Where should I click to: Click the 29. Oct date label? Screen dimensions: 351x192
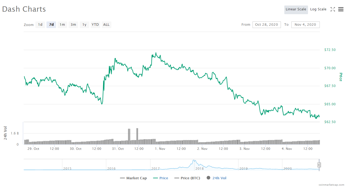pos(33,149)
